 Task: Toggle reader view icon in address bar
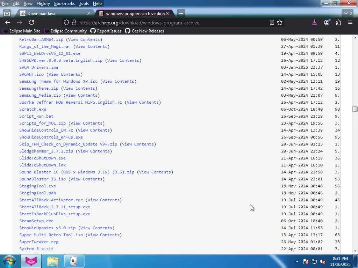click(272, 22)
